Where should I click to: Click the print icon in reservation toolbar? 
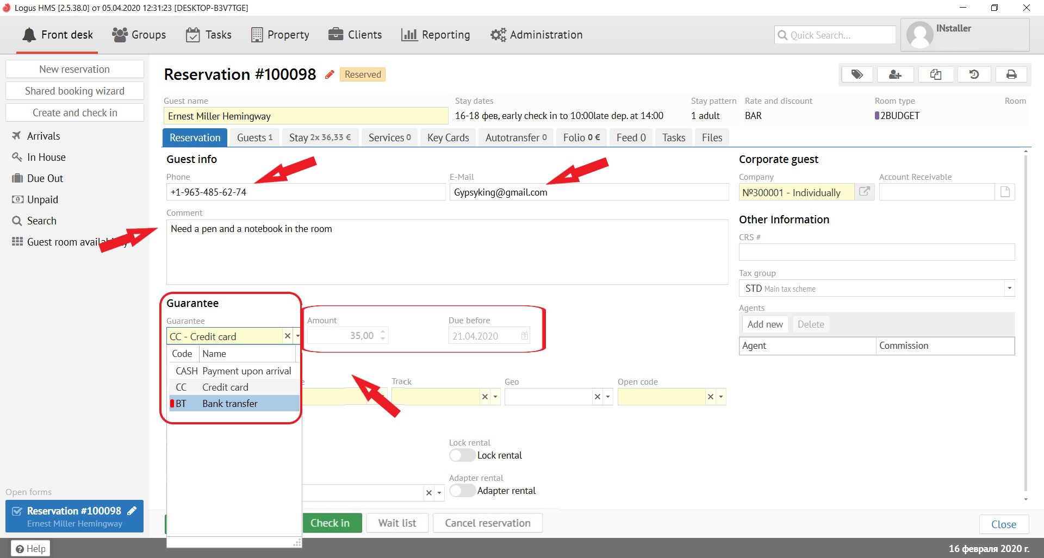tap(1011, 74)
